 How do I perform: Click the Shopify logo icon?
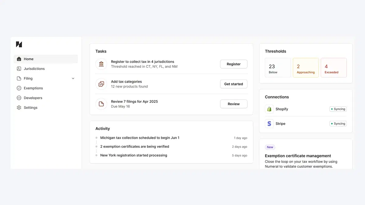coord(269,109)
